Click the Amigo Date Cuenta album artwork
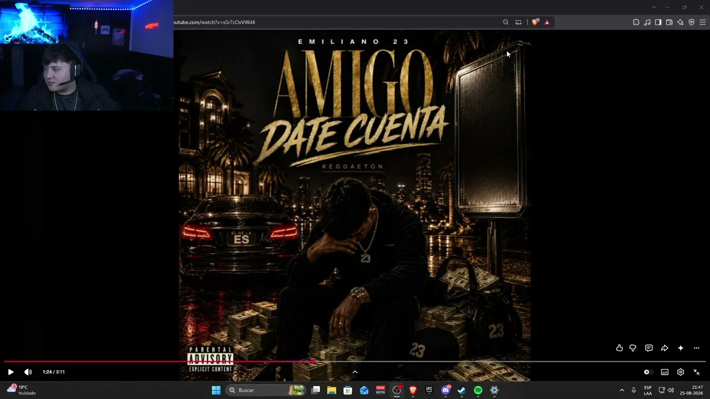The height and width of the screenshot is (399, 710). click(x=355, y=205)
